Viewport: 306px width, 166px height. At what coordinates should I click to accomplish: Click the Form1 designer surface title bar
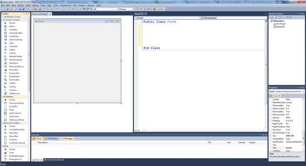pos(77,21)
